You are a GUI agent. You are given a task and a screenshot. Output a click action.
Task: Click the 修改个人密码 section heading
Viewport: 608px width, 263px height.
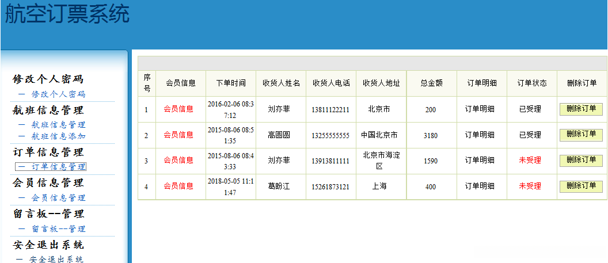coord(48,79)
